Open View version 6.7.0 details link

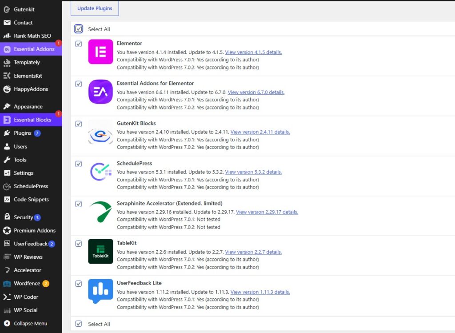coord(256,92)
